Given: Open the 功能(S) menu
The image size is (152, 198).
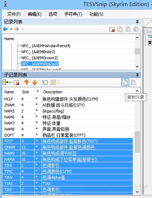Looking at the screenshot, I should click(x=96, y=14).
